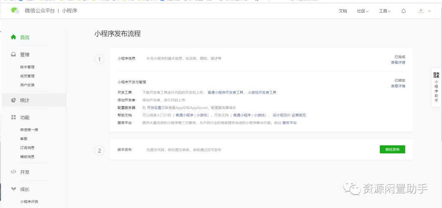Open the 运营规范 link
The height and width of the screenshot is (208, 442).
coord(299,115)
